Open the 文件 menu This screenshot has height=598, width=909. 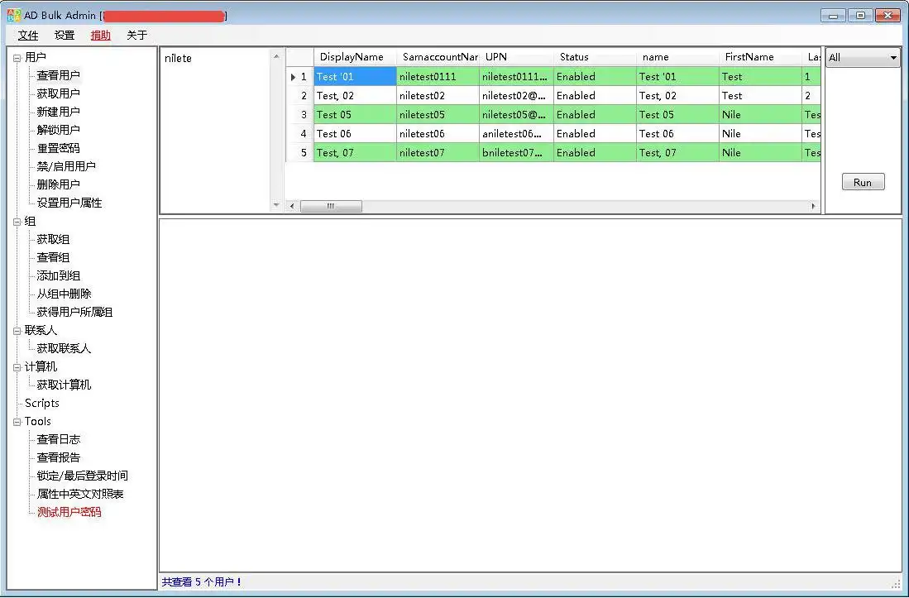28,36
